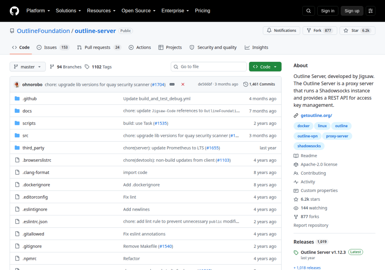
Task: Click the Notifications button
Action: click(281, 30)
